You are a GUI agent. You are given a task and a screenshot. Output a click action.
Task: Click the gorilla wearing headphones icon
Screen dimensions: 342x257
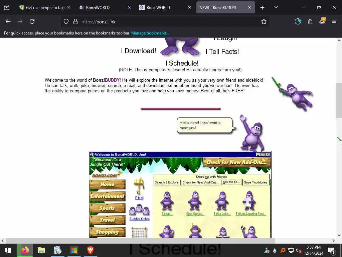(x=195, y=231)
